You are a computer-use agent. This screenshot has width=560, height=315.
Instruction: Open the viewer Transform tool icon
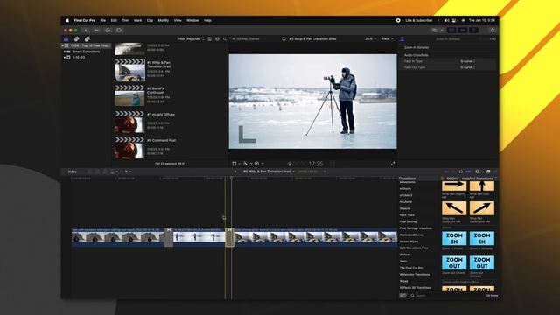pos(235,164)
